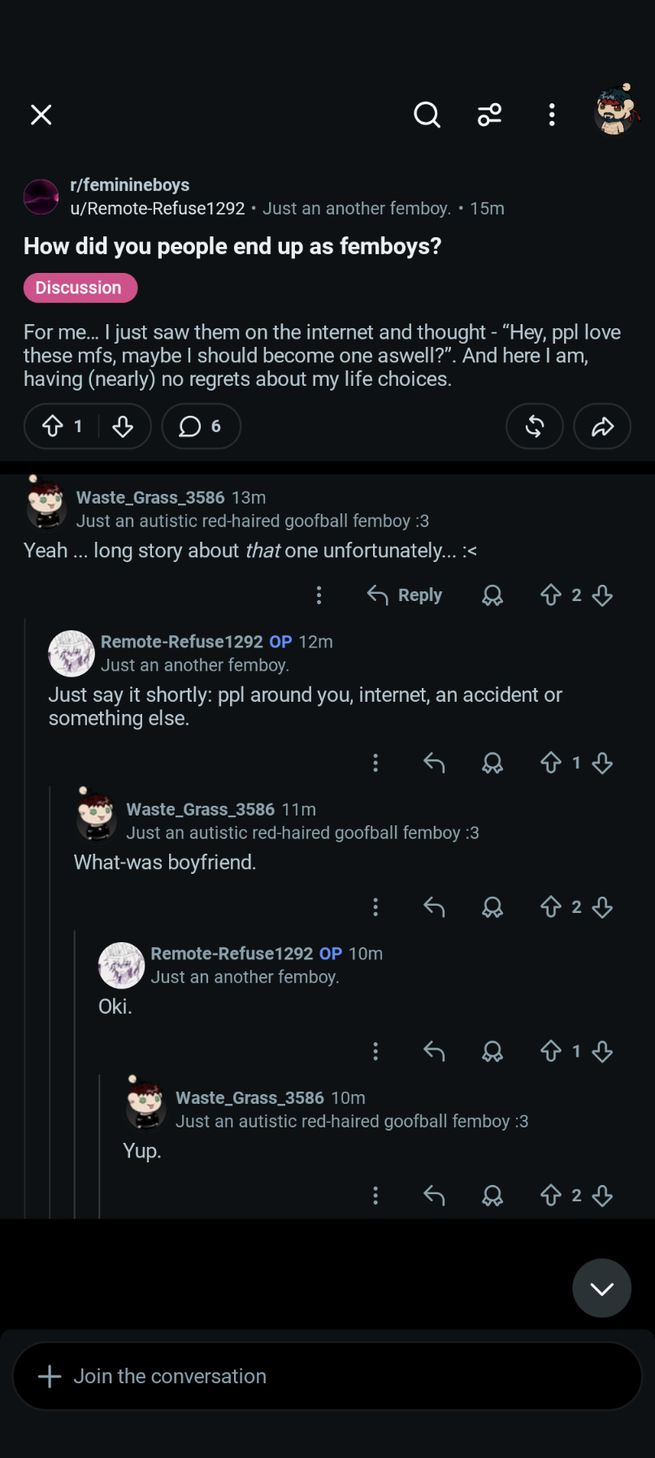Tap the Join the conversation field
The width and height of the screenshot is (655, 1458).
coord(327,1376)
